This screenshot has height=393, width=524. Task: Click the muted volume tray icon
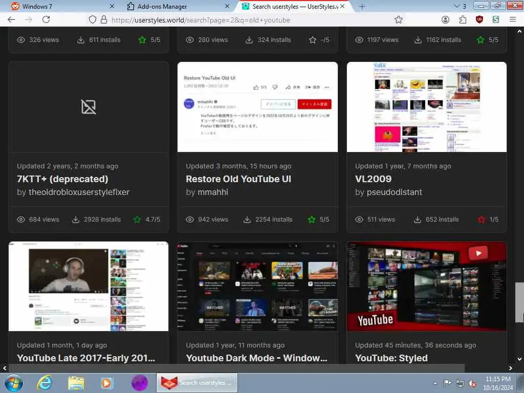coord(472,384)
